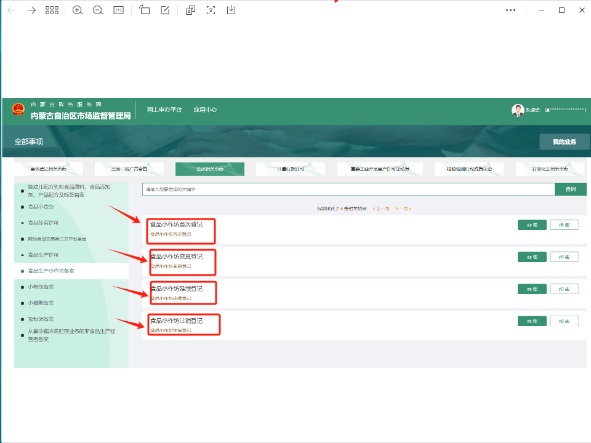Click the 我的业务 button

[x=564, y=142]
